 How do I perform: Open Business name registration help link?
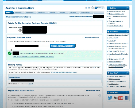click(117, 76)
